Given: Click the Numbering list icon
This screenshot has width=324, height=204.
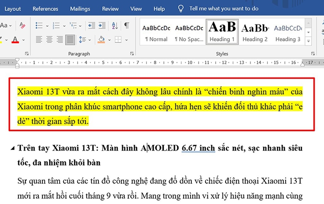Looking at the screenshot, I should 56,25.
